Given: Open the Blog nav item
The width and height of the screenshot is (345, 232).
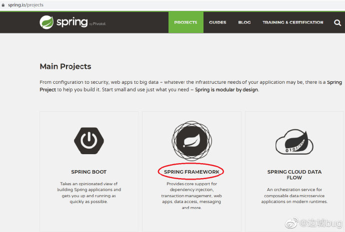Looking at the screenshot, I should pos(244,22).
